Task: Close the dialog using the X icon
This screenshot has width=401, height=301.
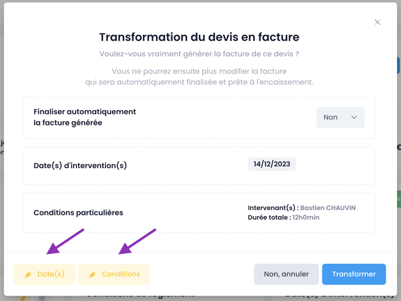Action: coord(377,22)
